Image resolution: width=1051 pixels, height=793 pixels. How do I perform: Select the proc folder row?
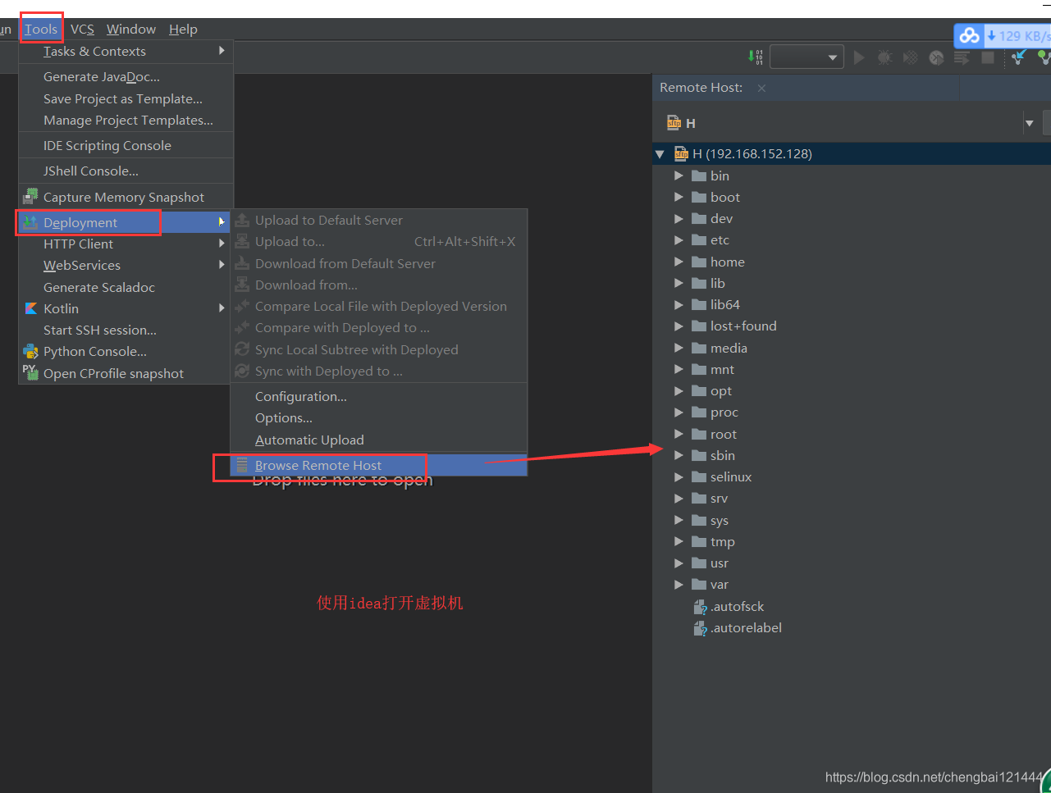852,412
